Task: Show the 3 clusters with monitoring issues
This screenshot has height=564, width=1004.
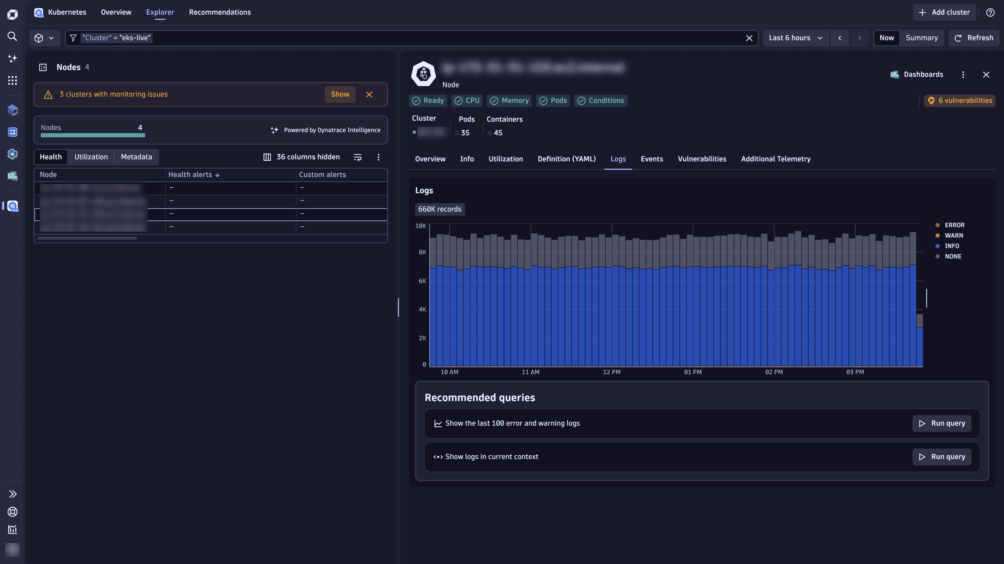Action: [x=339, y=94]
